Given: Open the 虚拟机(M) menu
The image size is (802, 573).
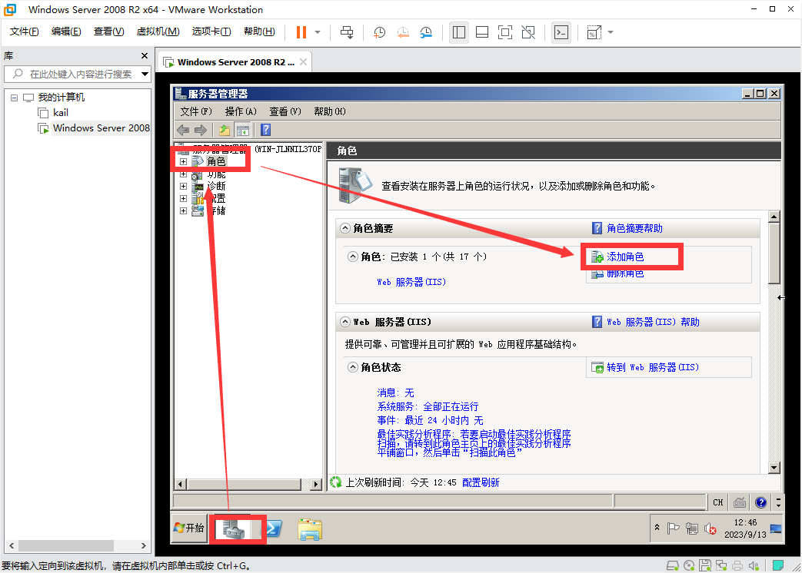Looking at the screenshot, I should tap(158, 31).
